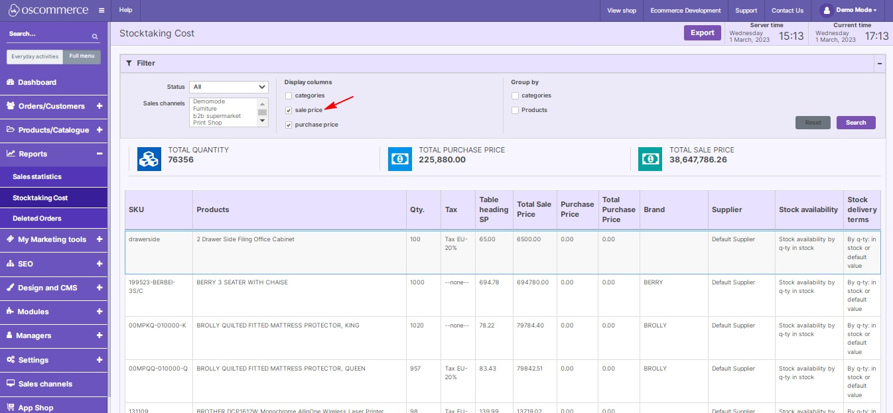Expand Products/Catalogue with plus sign
Viewport: 893px width, 413px height.
100,130
